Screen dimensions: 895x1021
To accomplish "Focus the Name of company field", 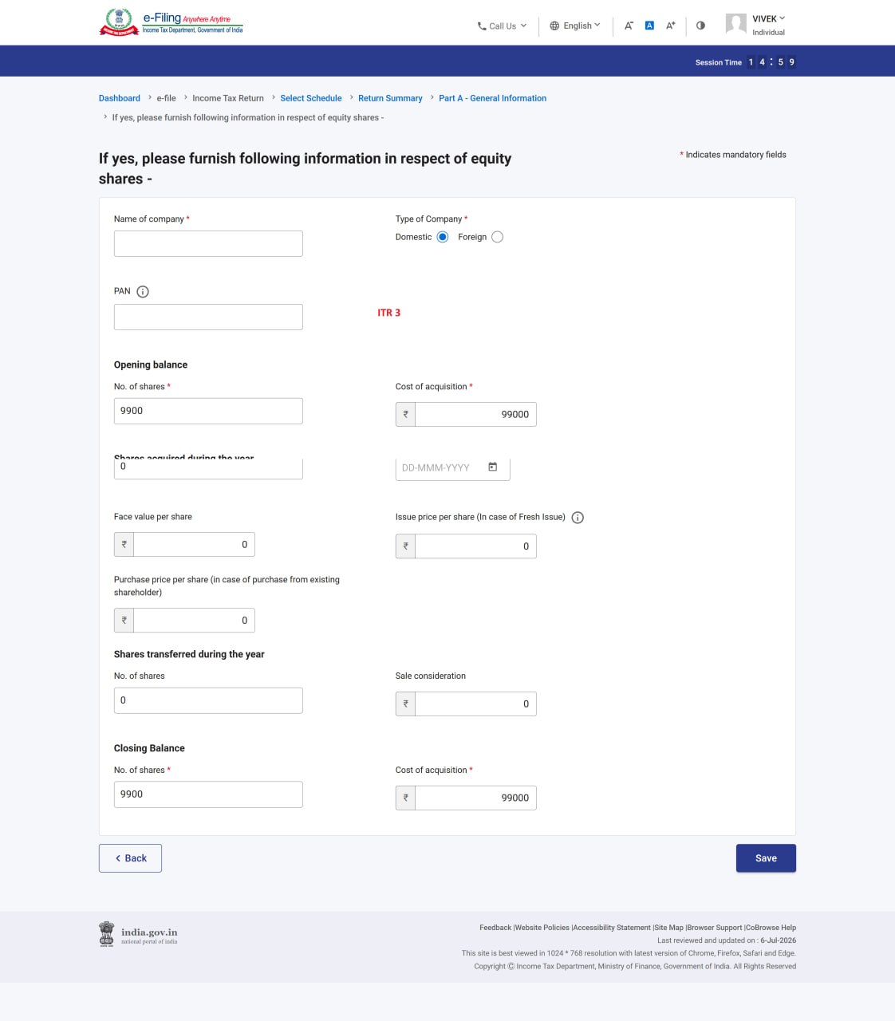I will pos(208,243).
